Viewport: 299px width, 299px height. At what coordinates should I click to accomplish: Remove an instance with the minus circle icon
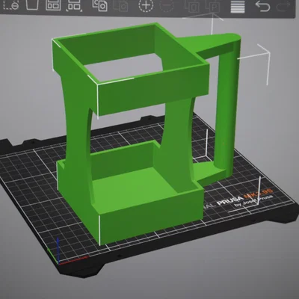167,5
